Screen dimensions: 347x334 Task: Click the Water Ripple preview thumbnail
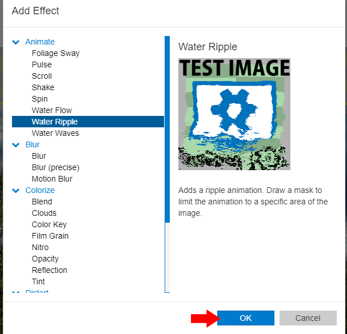(234, 114)
